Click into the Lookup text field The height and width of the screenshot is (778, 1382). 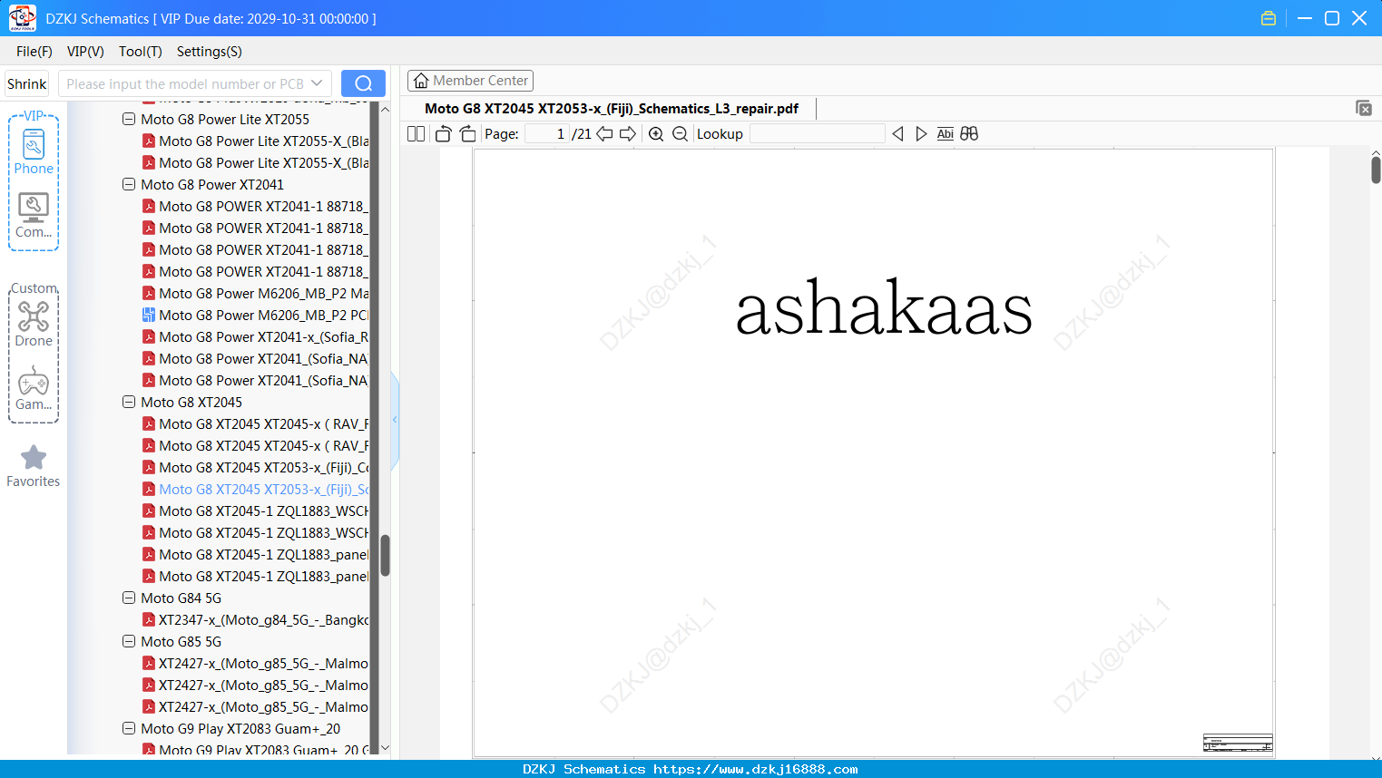(817, 134)
